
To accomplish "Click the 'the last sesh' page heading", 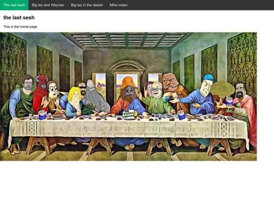I will pyautogui.click(x=19, y=17).
